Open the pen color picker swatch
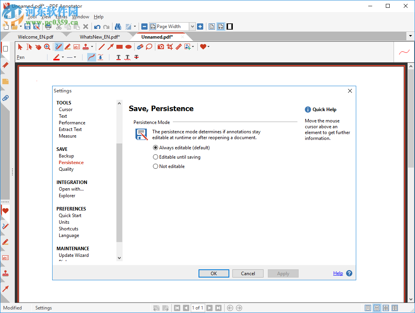 (57, 57)
